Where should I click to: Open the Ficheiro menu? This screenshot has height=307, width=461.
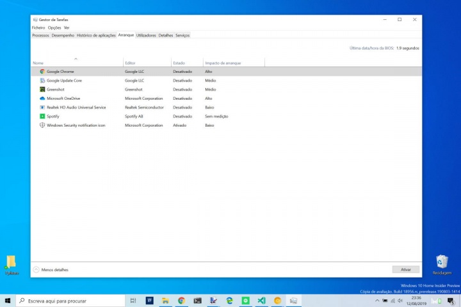coord(38,28)
